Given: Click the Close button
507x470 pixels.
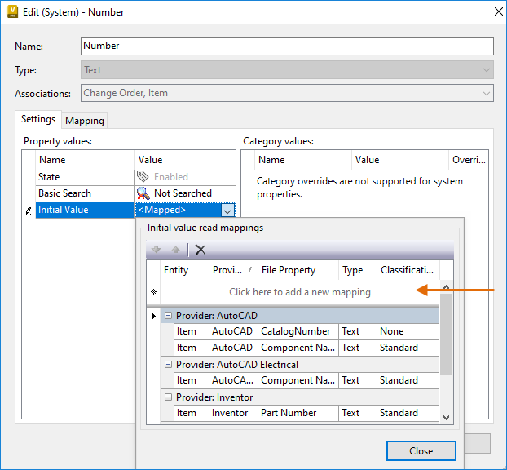Looking at the screenshot, I should pyautogui.click(x=421, y=451).
